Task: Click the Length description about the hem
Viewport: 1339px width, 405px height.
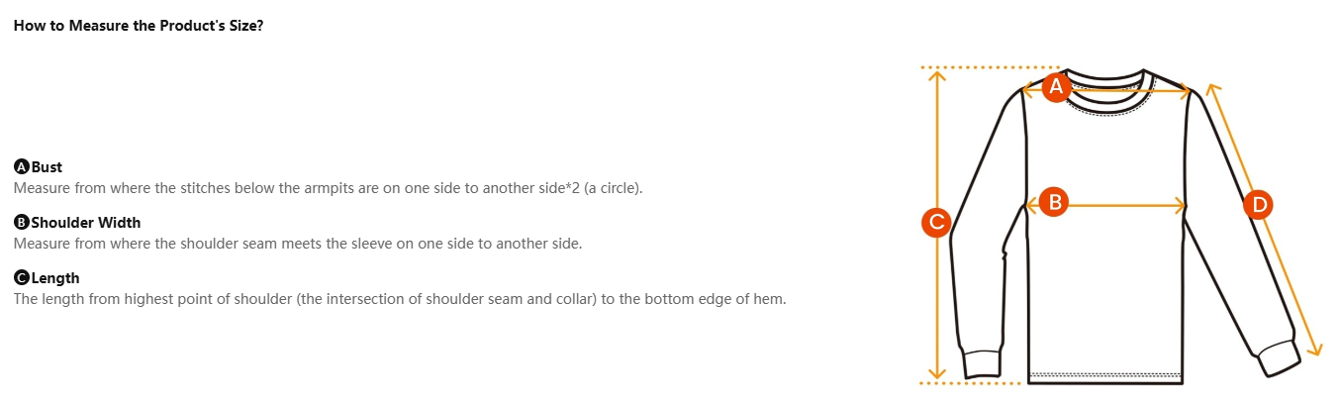Action: (x=399, y=299)
